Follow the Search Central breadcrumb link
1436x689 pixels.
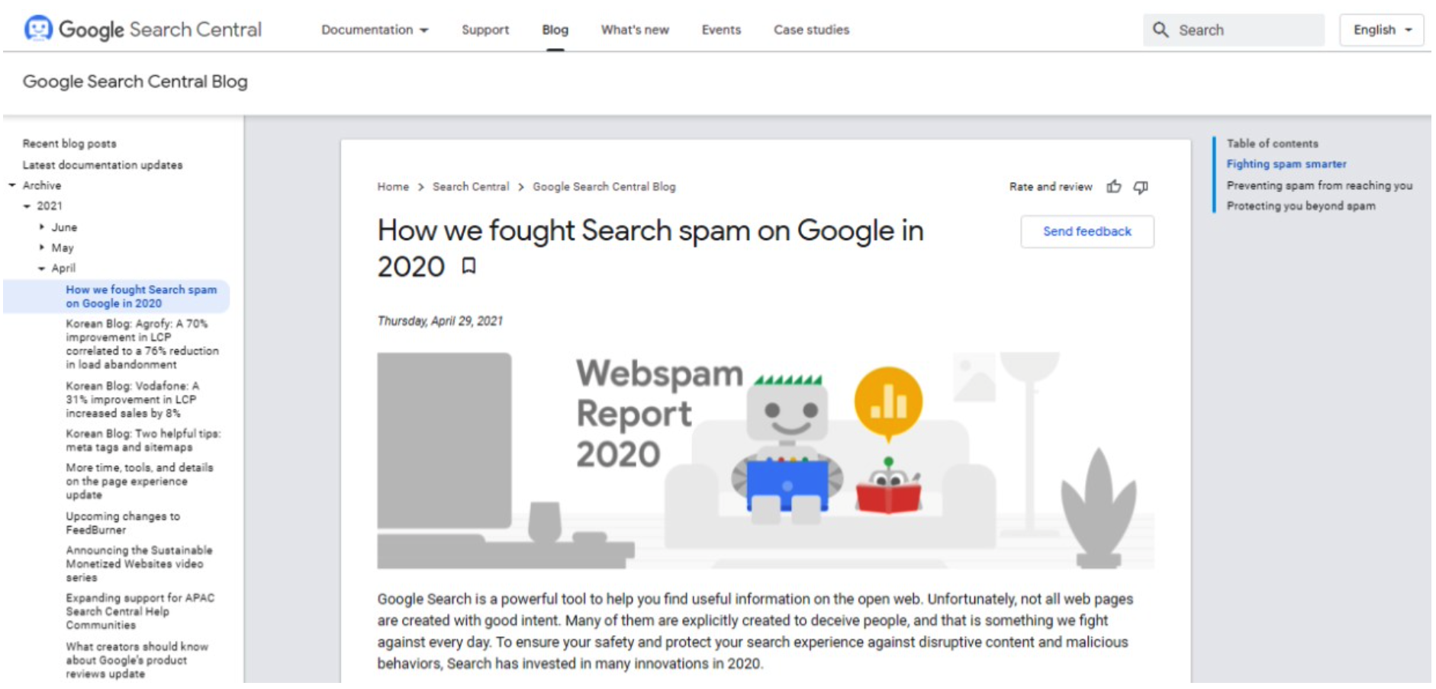(x=470, y=187)
